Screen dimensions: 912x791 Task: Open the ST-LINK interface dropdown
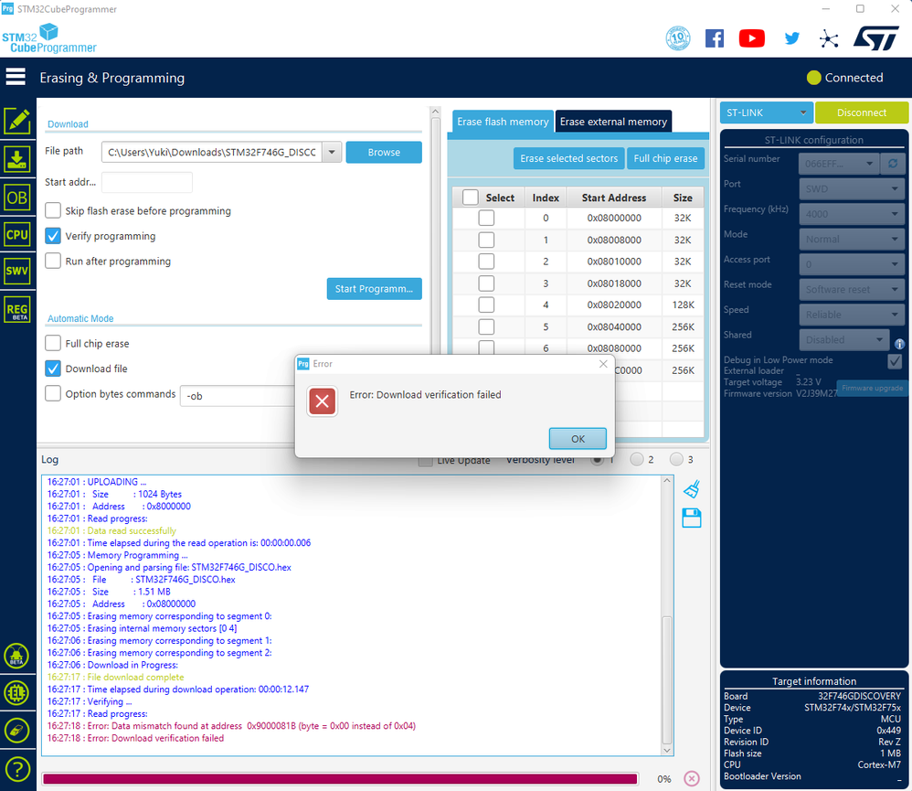coord(766,112)
